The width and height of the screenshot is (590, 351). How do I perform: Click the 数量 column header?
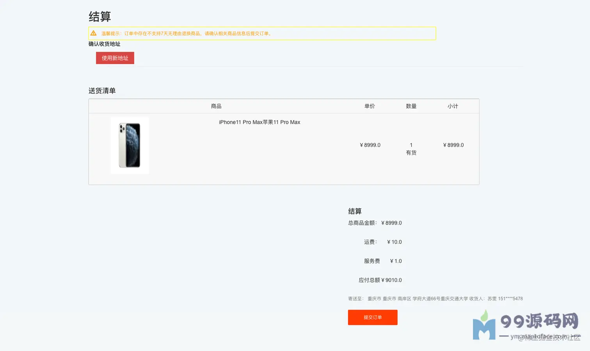[x=411, y=106]
